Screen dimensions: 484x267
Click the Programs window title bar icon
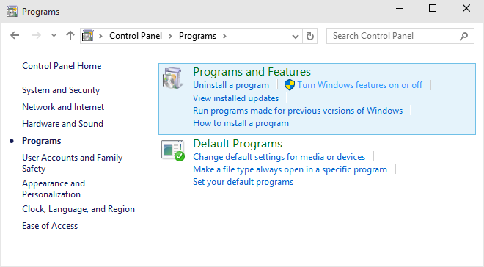(12, 12)
